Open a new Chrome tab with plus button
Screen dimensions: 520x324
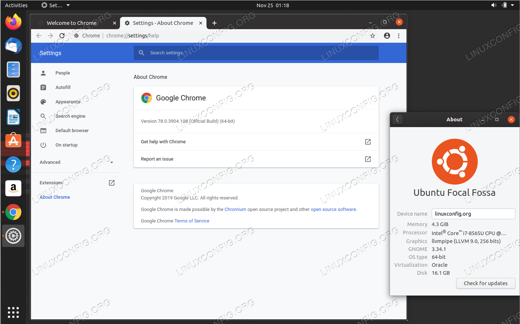coord(214,23)
